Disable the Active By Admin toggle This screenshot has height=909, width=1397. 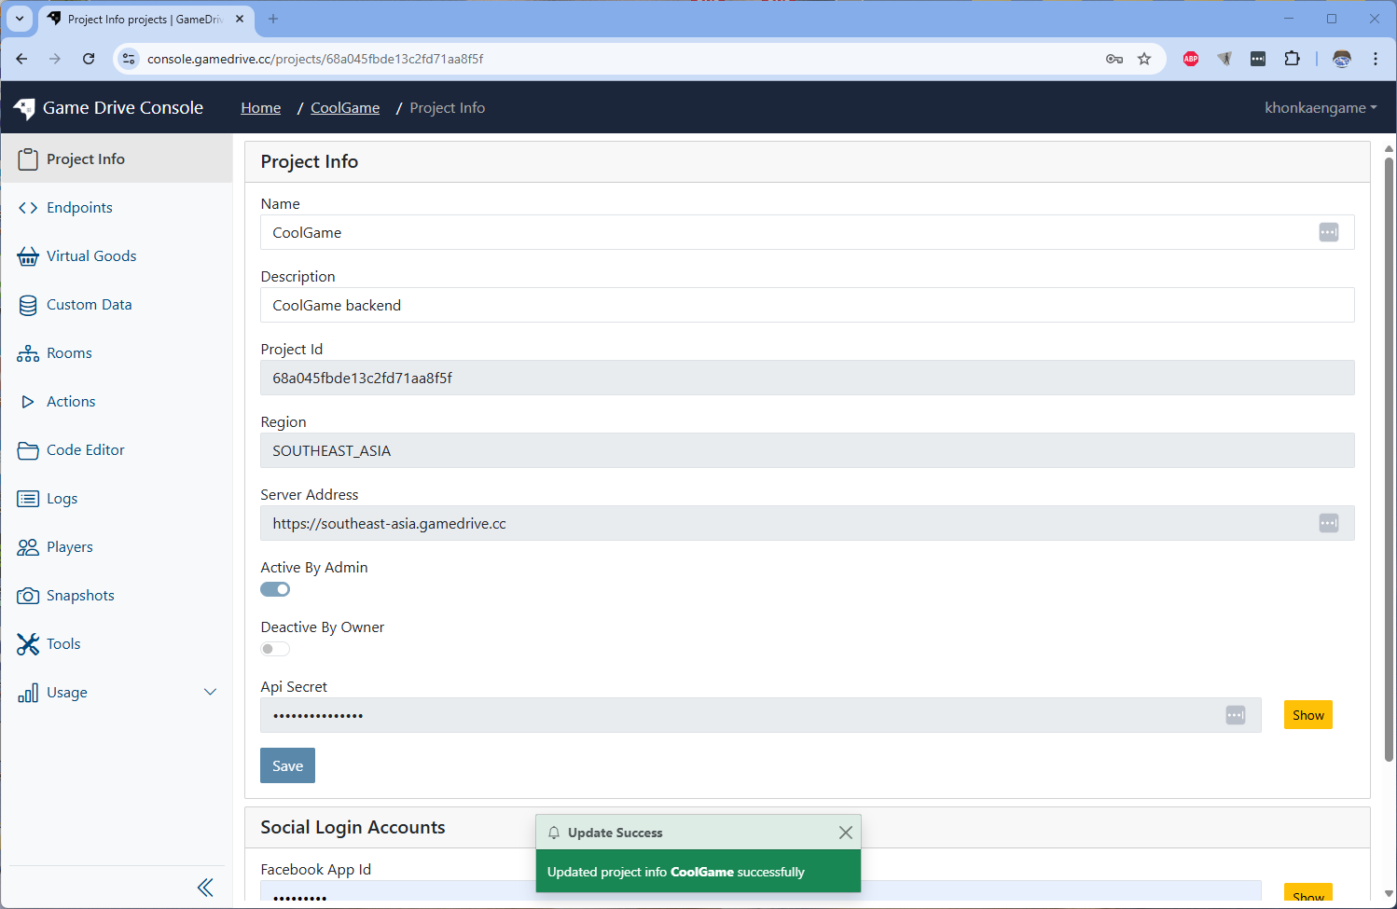tap(275, 588)
